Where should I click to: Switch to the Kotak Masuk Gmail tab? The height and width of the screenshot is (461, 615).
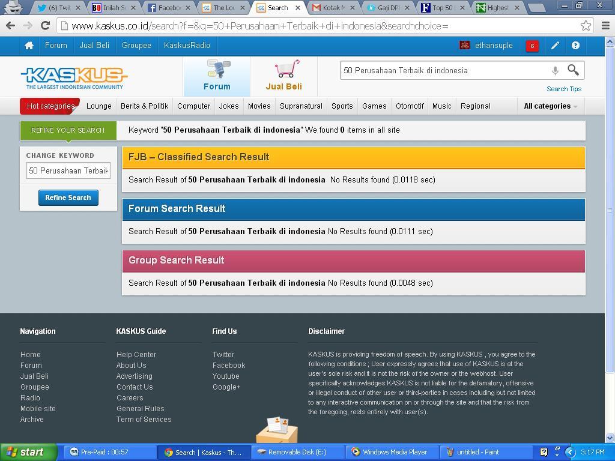[333, 7]
